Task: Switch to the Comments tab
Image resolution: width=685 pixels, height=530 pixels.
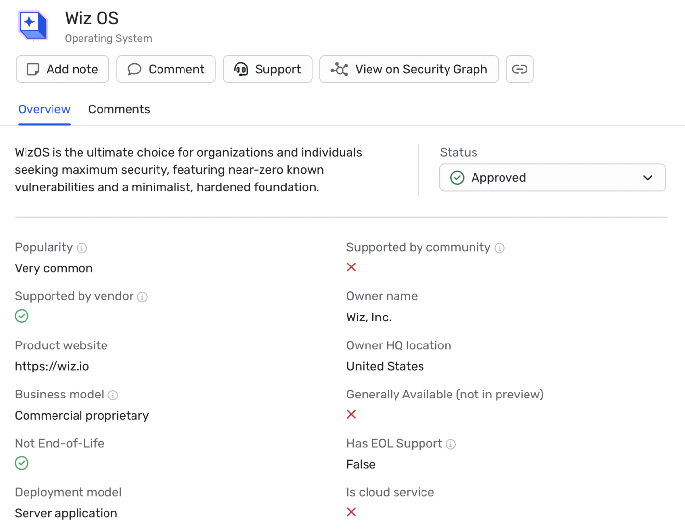Action: tap(119, 109)
